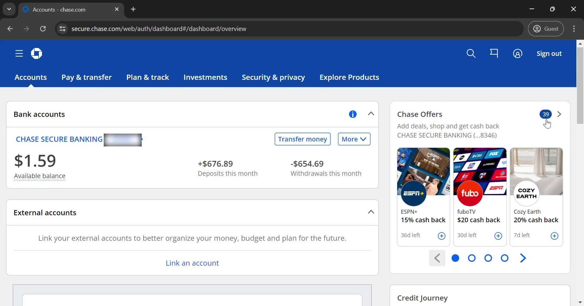Add the fuboTV $20 cash back offer
This screenshot has height=306, width=584.
click(x=498, y=236)
